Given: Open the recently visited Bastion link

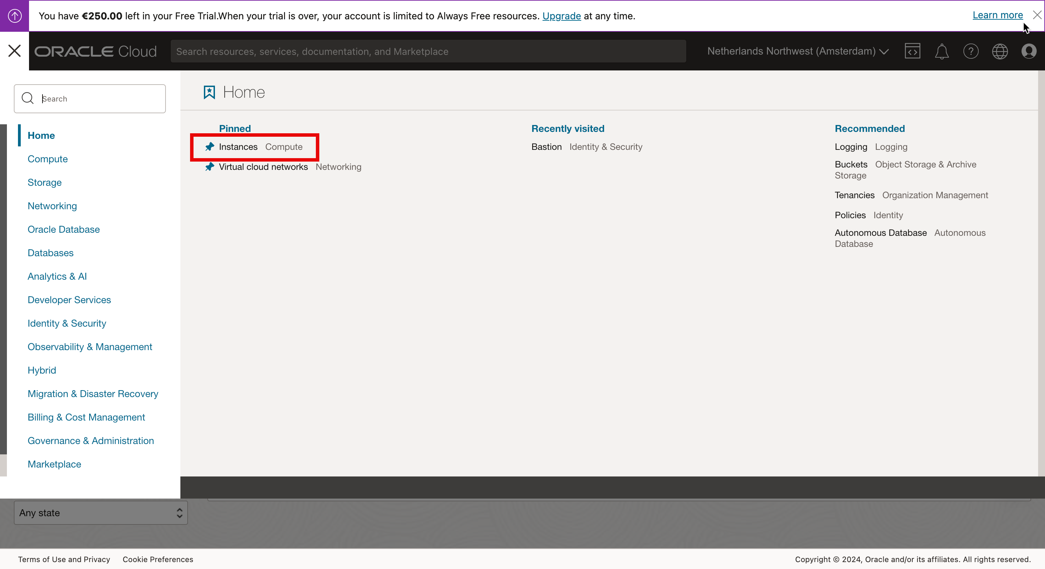Looking at the screenshot, I should [546, 147].
